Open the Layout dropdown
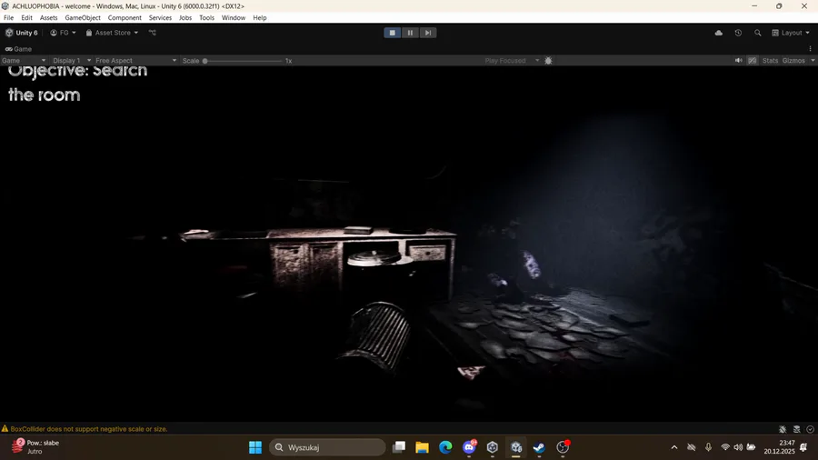818x460 pixels. coord(791,33)
